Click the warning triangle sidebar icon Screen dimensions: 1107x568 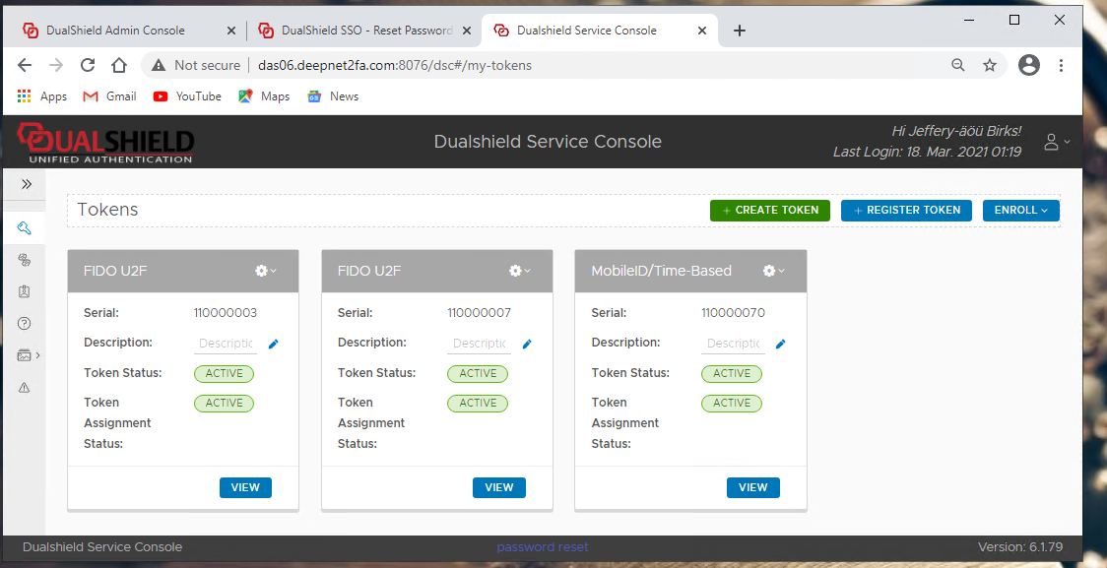point(25,388)
